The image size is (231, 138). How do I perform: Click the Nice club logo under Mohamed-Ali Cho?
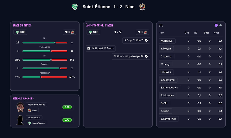coord(30,110)
